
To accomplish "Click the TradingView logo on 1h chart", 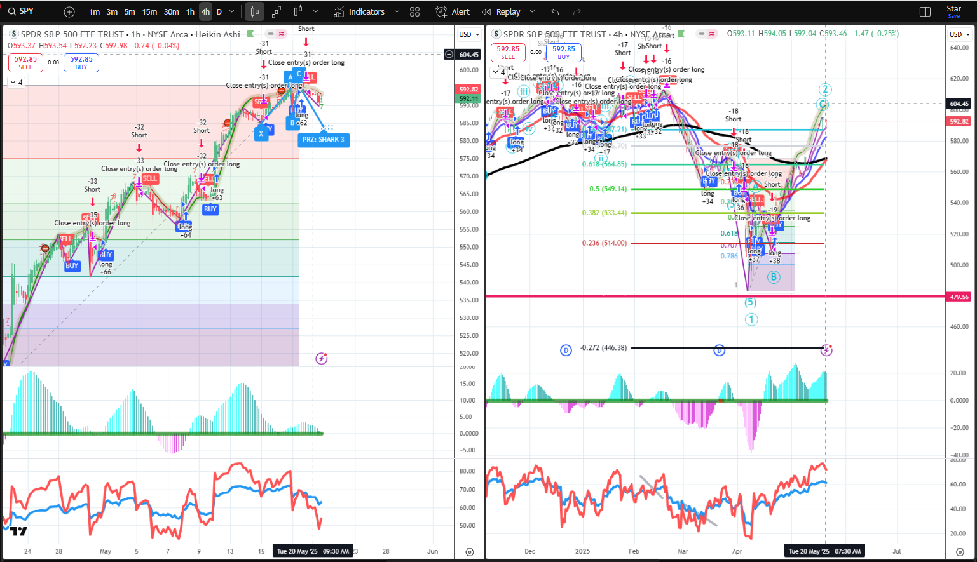I will 19,531.
